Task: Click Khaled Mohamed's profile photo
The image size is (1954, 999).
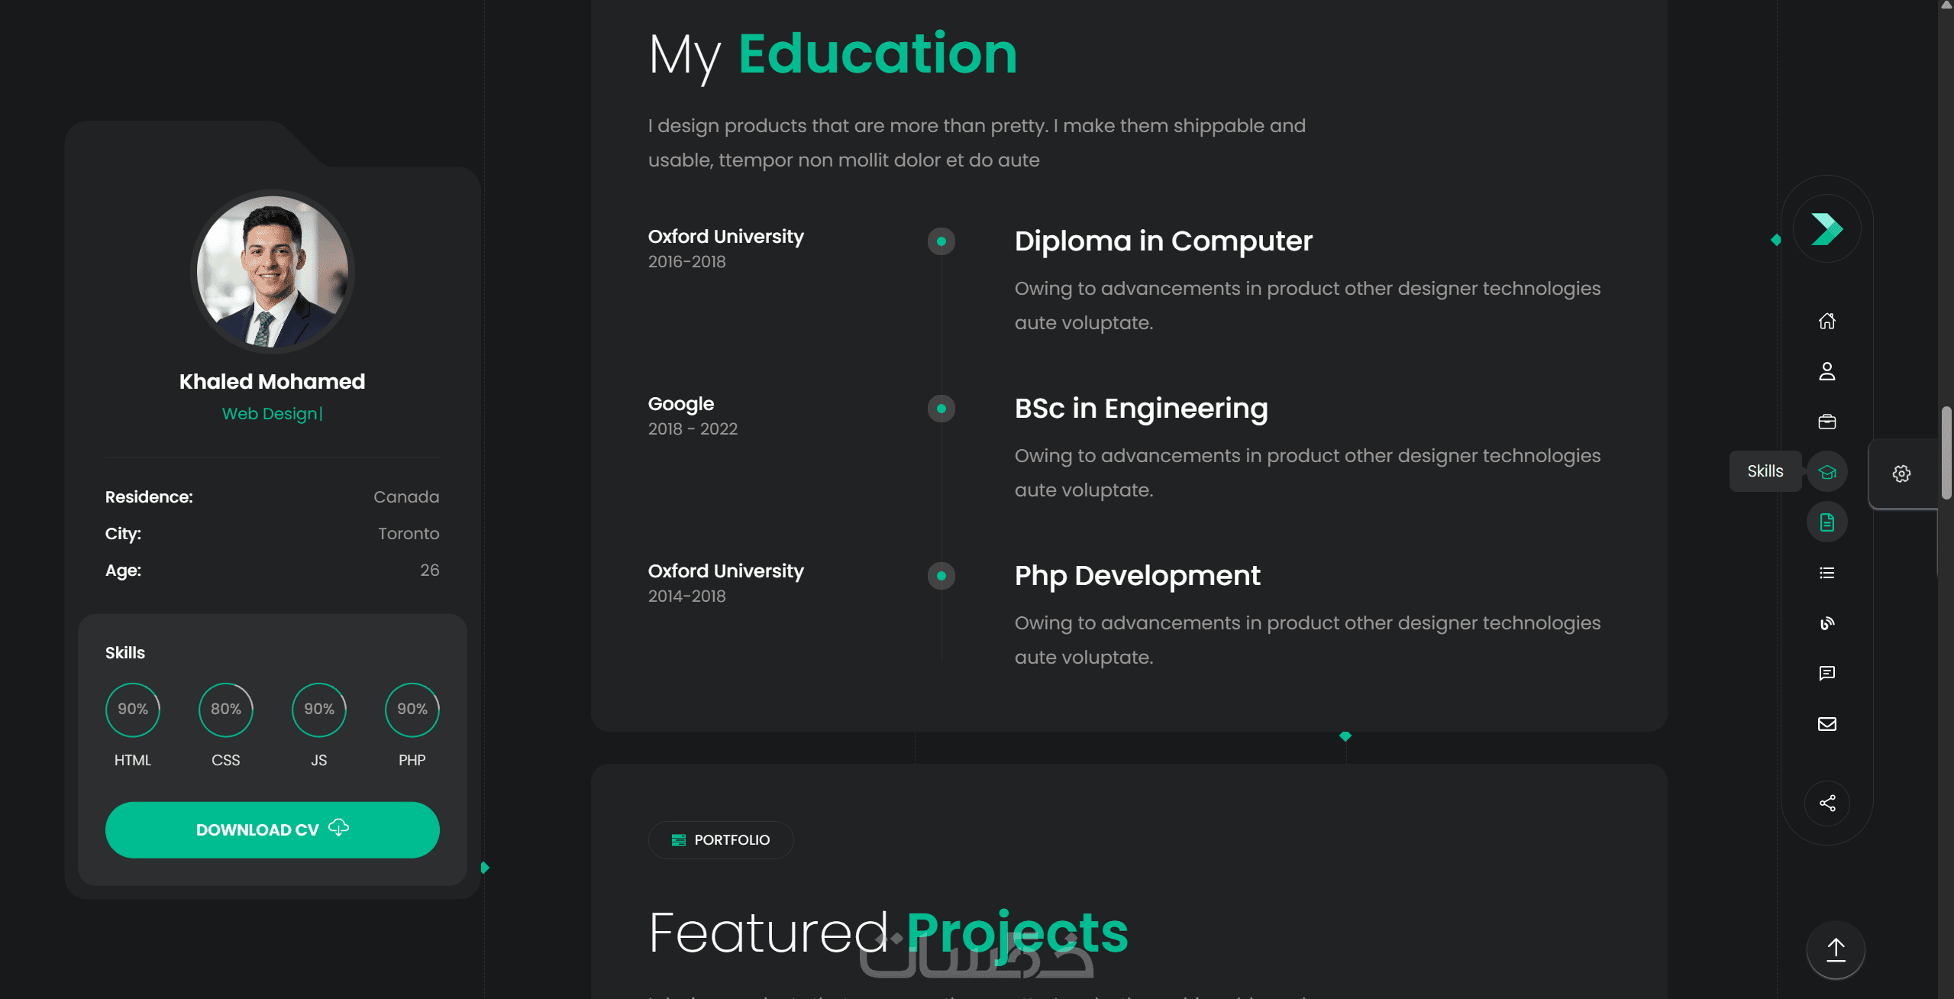Action: (272, 272)
